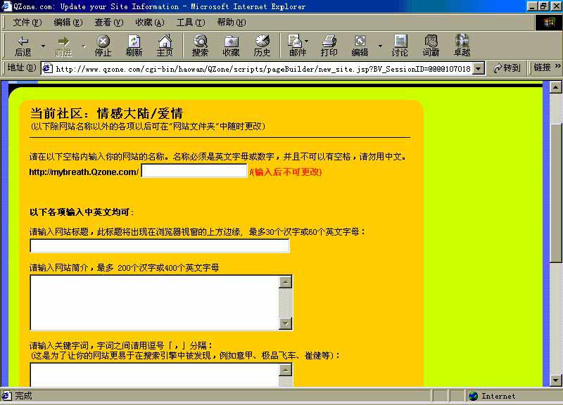Viewport: 563px width, 405px height.
Task: Click the 词霸 dictionary toolbar icon
Action: pyautogui.click(x=431, y=44)
